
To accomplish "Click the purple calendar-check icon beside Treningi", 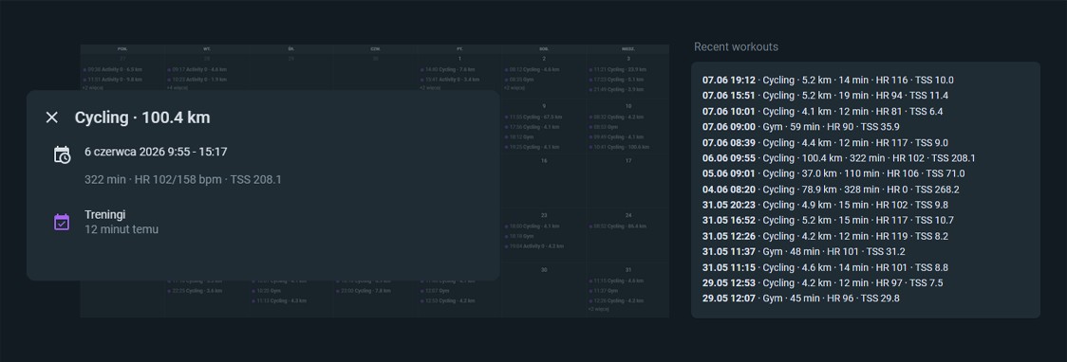I will [x=62, y=222].
